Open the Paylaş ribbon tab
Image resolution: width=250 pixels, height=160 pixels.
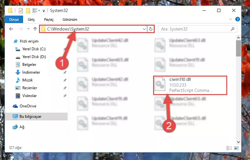pos(49,19)
